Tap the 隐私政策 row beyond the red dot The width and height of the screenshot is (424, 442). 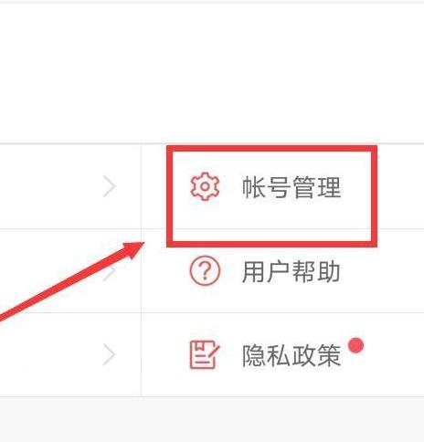pyautogui.click(x=395, y=354)
